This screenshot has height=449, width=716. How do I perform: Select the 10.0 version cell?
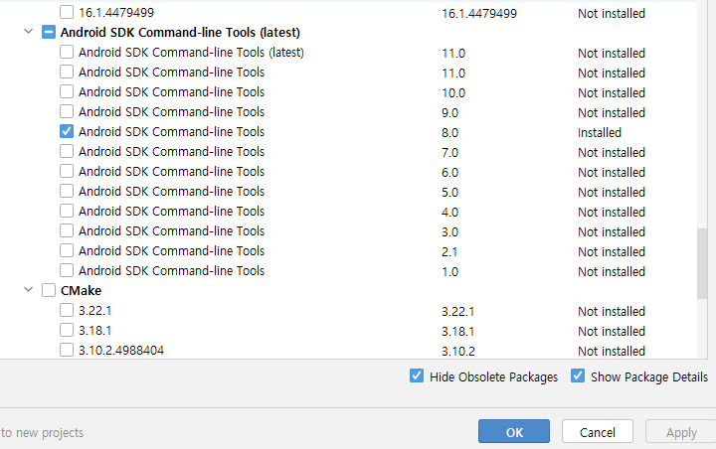(x=453, y=93)
